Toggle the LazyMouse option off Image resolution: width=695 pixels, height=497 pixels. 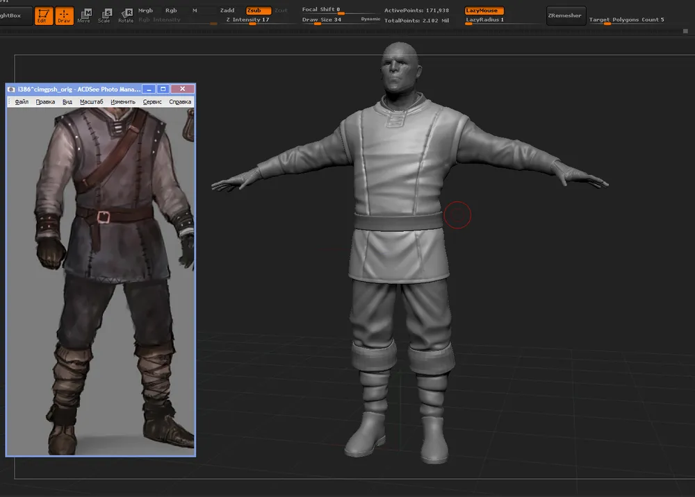(x=484, y=10)
